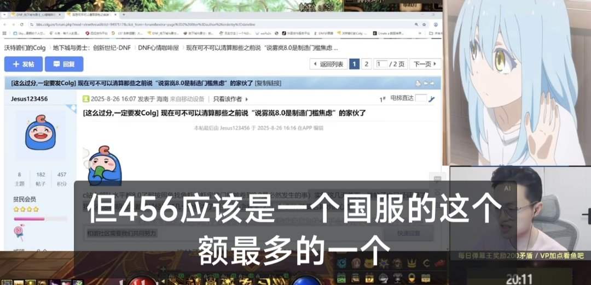
Task: Open the zoom magnifier in address bar
Action: [416, 25]
